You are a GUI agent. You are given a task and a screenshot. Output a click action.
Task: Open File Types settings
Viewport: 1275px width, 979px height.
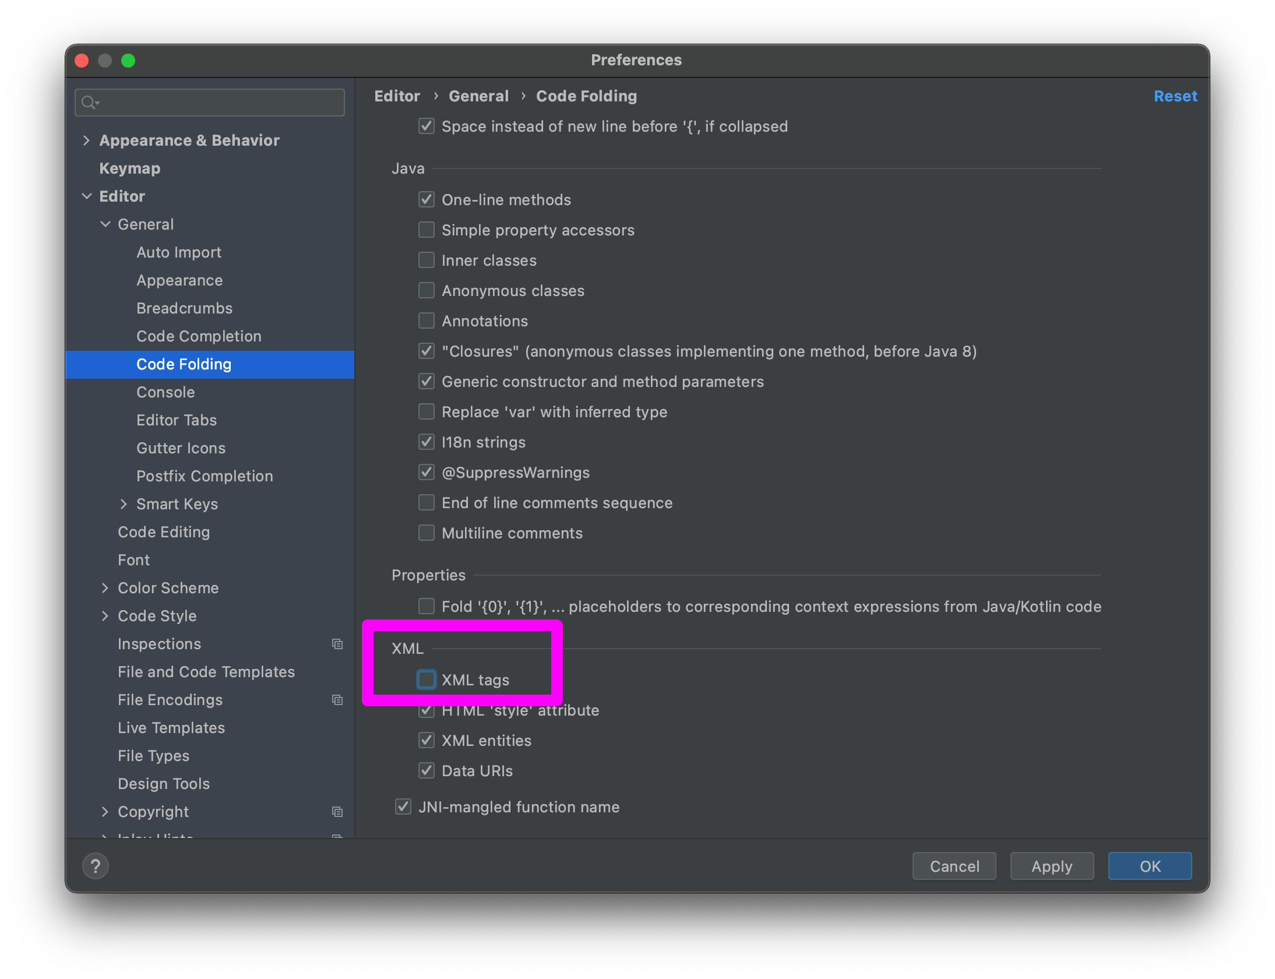(x=153, y=756)
